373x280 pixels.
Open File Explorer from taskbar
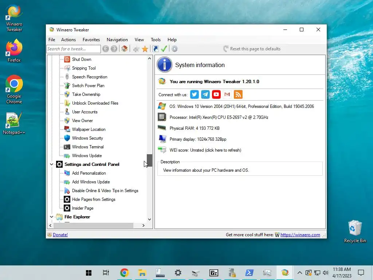pyautogui.click(x=142, y=273)
